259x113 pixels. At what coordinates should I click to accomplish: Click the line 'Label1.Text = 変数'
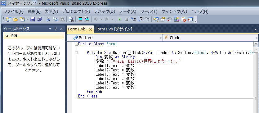pyautogui.click(x=115, y=66)
